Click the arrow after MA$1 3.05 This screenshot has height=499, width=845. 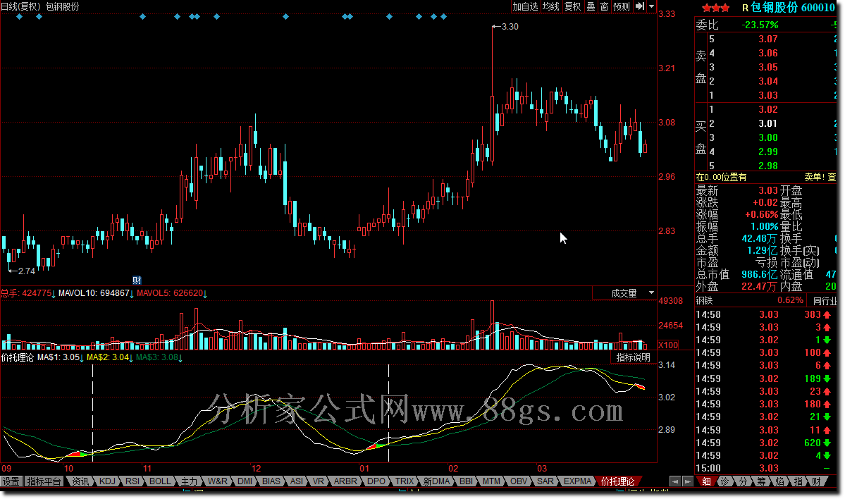82,358
